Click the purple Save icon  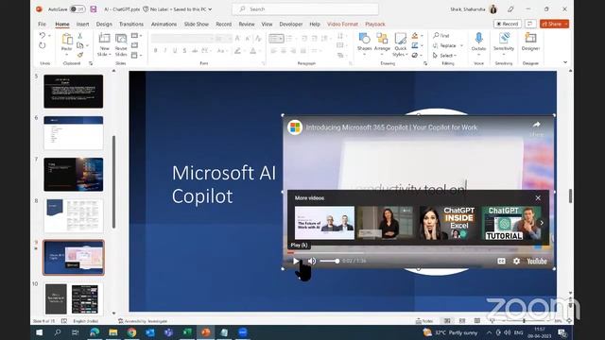coord(94,8)
